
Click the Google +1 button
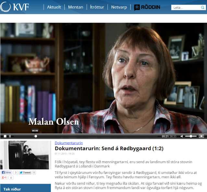click(x=4, y=178)
